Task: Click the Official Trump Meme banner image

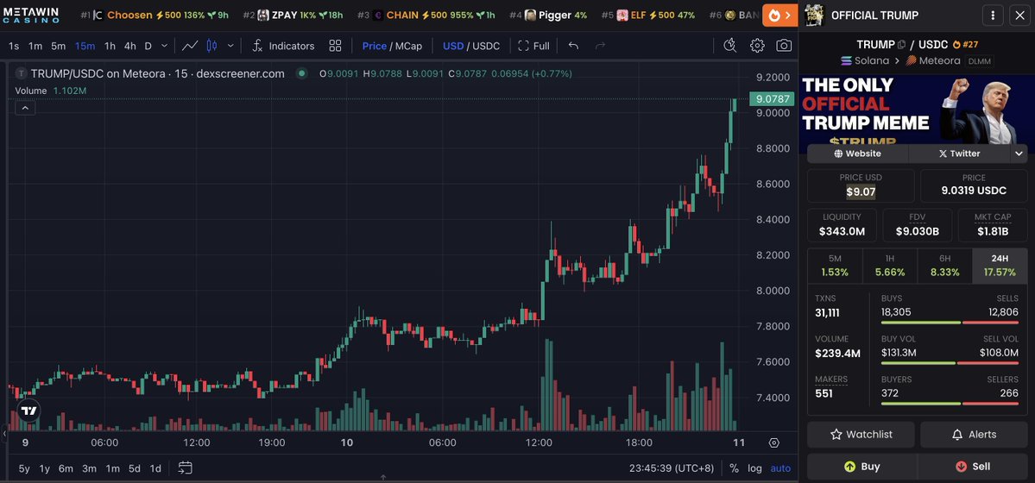Action: pyautogui.click(x=917, y=110)
